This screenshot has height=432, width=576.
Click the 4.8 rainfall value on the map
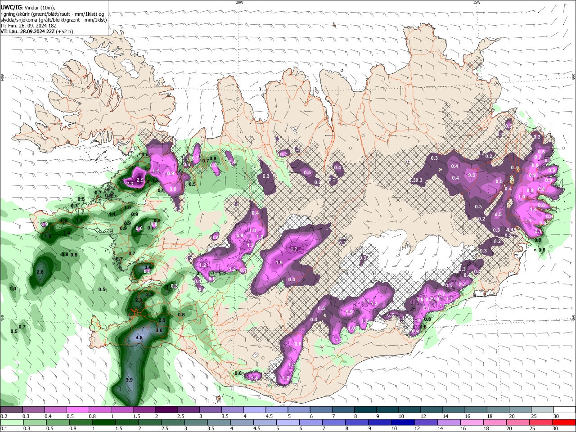pyautogui.click(x=139, y=337)
